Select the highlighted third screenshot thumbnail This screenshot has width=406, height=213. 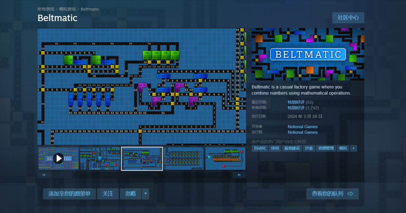(142, 159)
